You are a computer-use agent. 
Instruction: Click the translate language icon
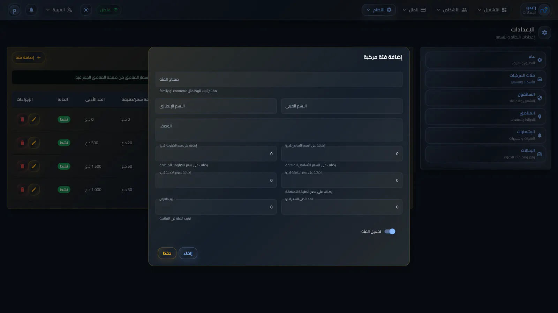tap(69, 10)
